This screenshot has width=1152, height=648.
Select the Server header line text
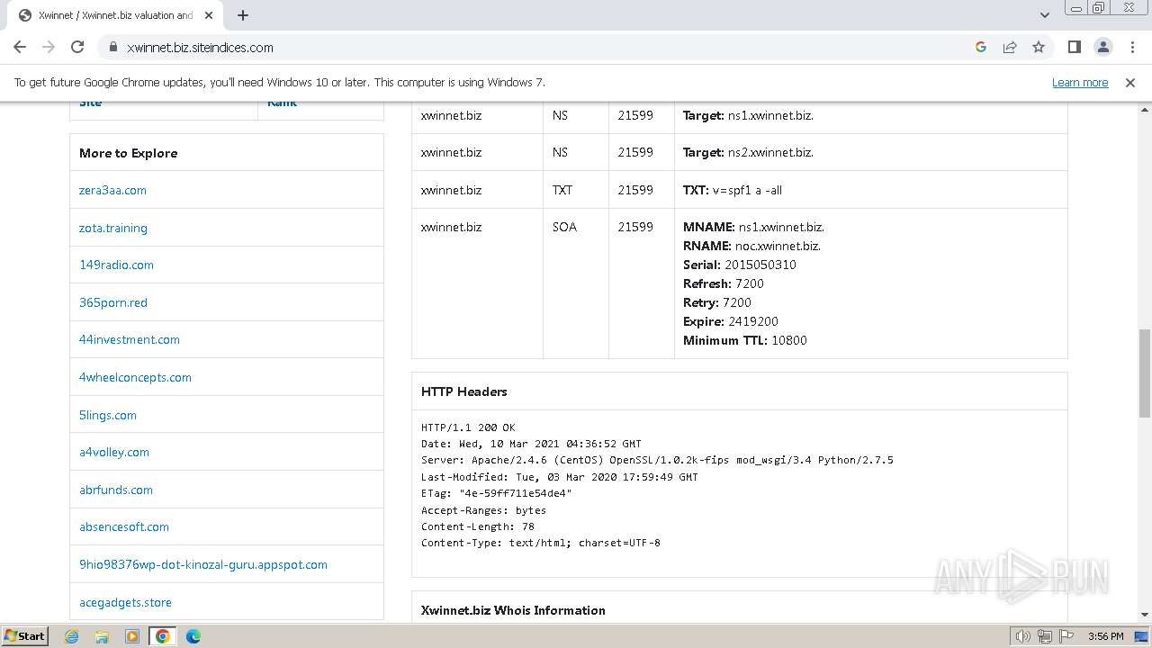pyautogui.click(x=657, y=460)
